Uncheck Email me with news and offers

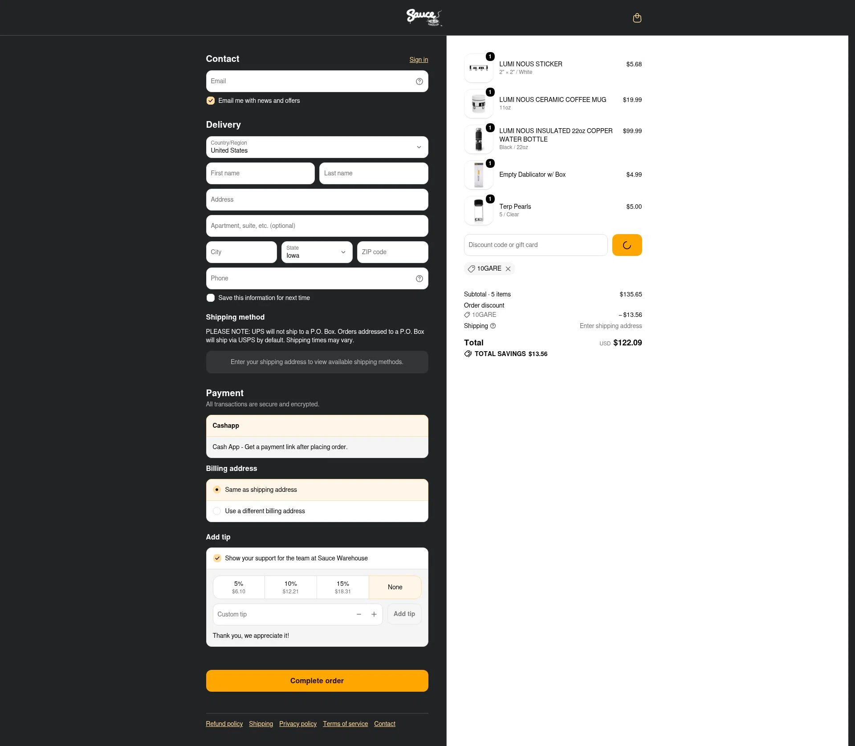click(211, 101)
